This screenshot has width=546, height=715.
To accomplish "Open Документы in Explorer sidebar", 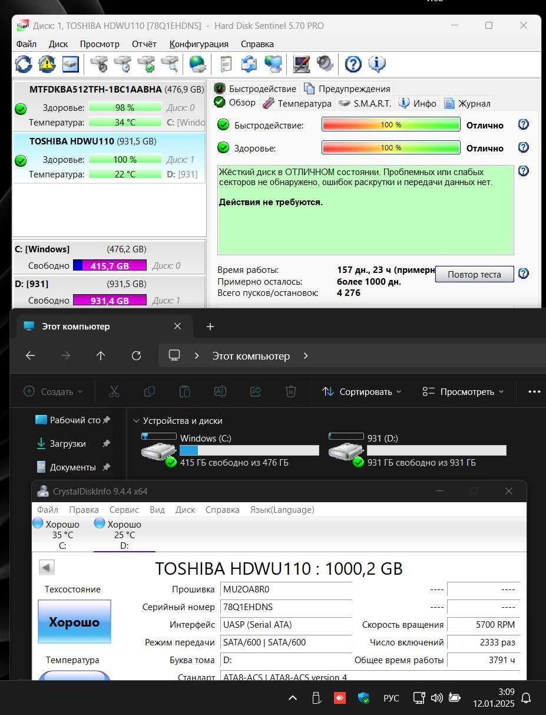I will click(72, 467).
